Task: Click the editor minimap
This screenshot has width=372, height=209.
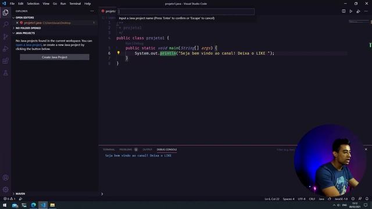Action: coord(359,21)
